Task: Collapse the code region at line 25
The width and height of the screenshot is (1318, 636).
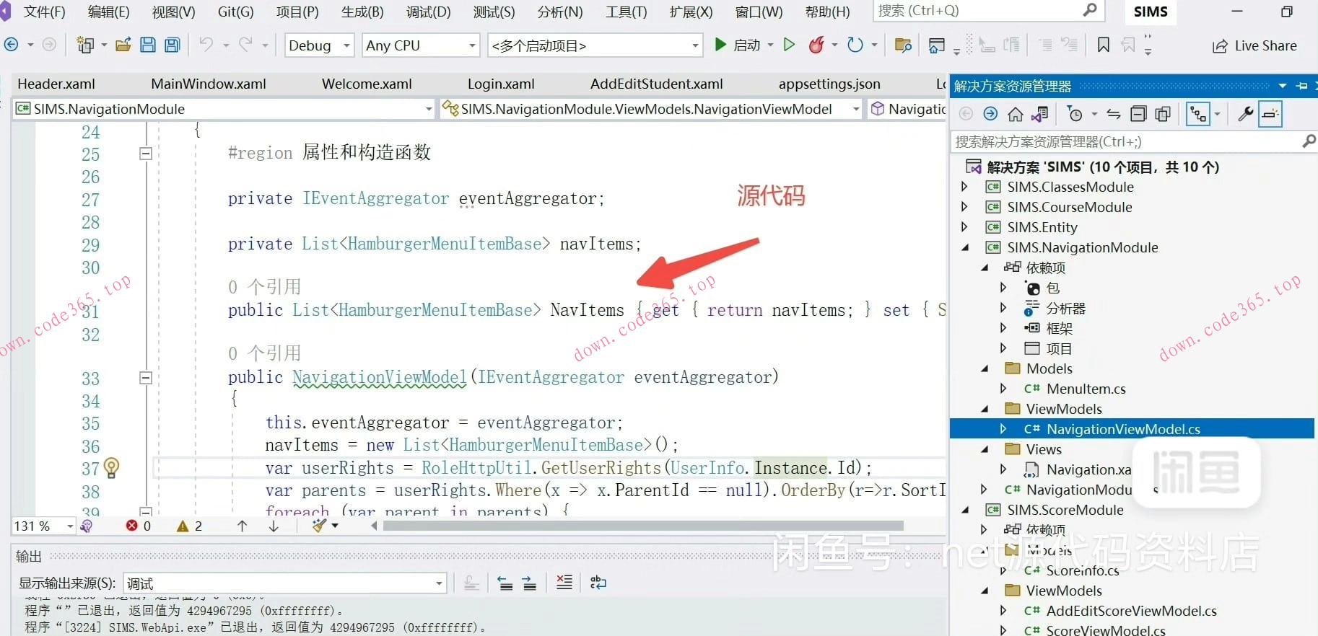Action: tap(146, 154)
